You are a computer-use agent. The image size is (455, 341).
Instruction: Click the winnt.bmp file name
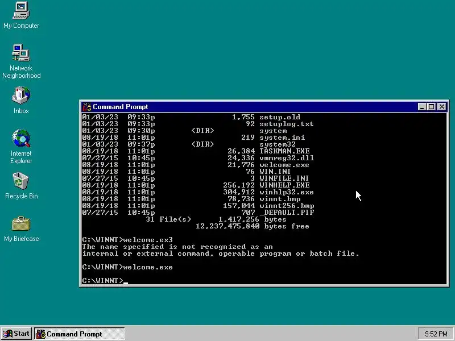tap(280, 199)
